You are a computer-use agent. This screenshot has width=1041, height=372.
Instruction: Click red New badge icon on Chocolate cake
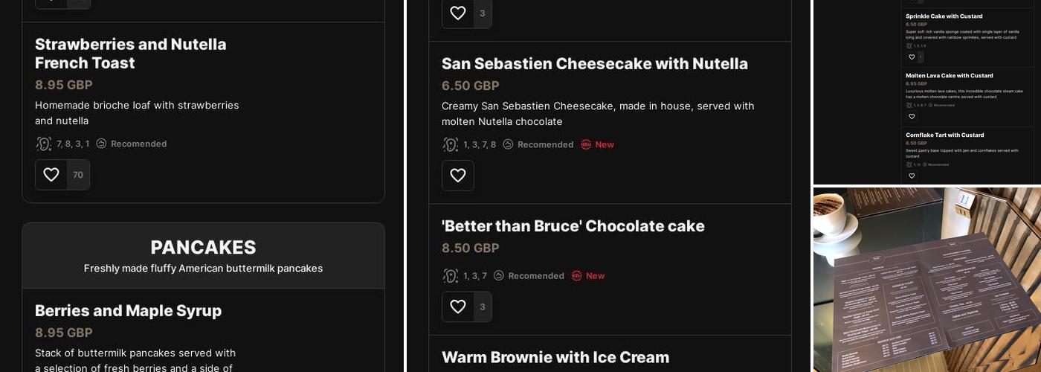click(577, 276)
